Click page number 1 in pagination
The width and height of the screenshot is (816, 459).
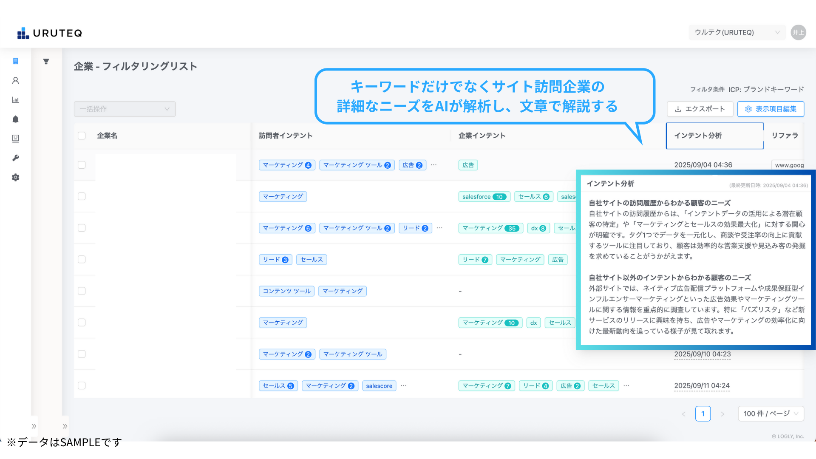click(703, 414)
